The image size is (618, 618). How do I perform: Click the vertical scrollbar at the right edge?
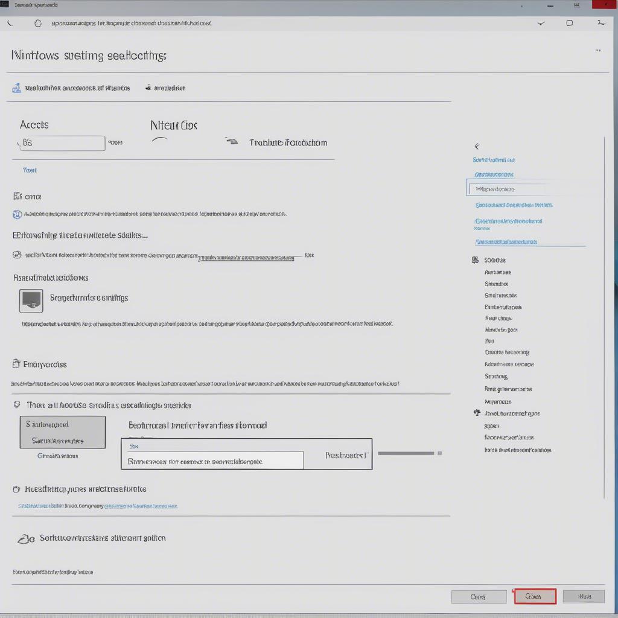[604, 317]
